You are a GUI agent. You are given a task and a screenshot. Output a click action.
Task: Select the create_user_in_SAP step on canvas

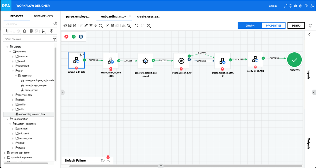pyautogui.click(x=181, y=61)
